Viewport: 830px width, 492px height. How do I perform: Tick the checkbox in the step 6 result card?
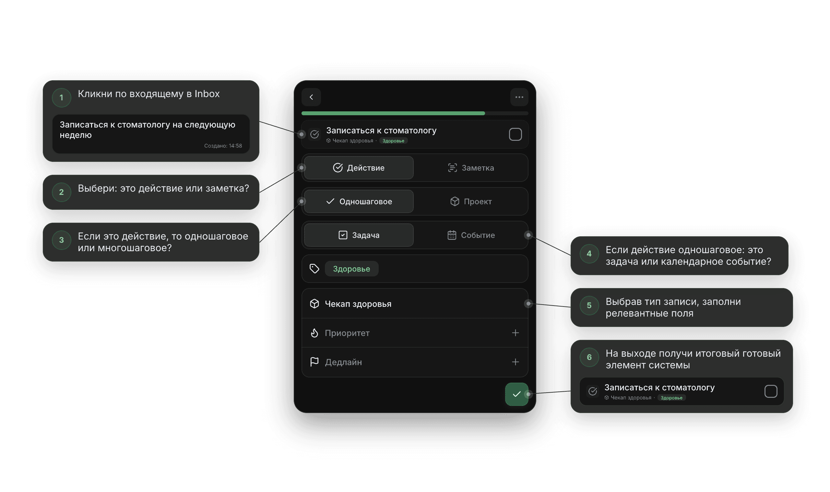[771, 392]
